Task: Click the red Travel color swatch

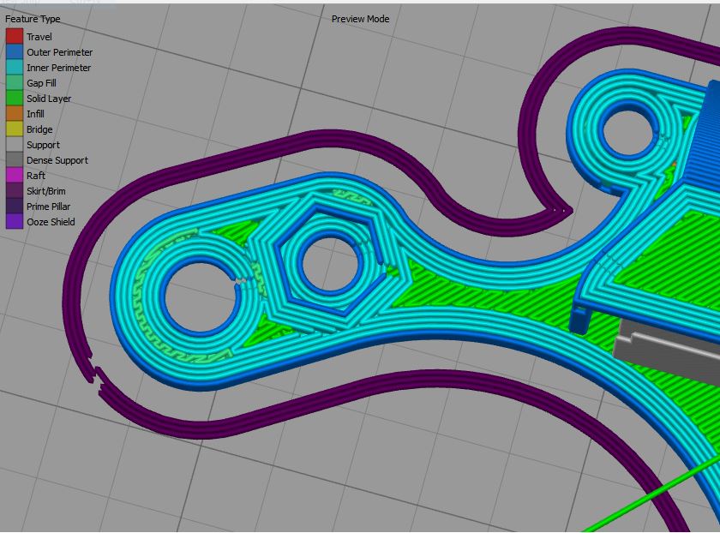Action: click(x=14, y=37)
